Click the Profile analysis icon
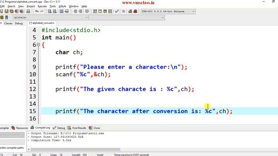This screenshot has height=156, width=278. click(130, 11)
